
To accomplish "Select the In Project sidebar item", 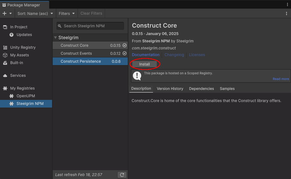I will pyautogui.click(x=19, y=27).
